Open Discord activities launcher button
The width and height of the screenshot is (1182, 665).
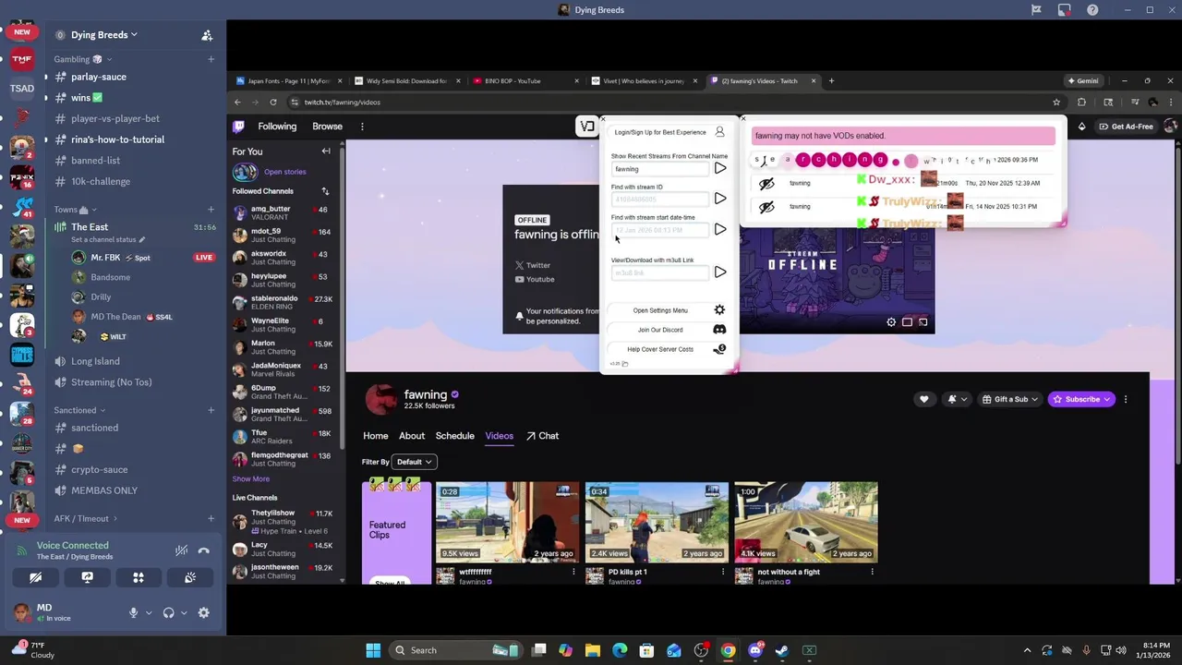[x=139, y=577]
